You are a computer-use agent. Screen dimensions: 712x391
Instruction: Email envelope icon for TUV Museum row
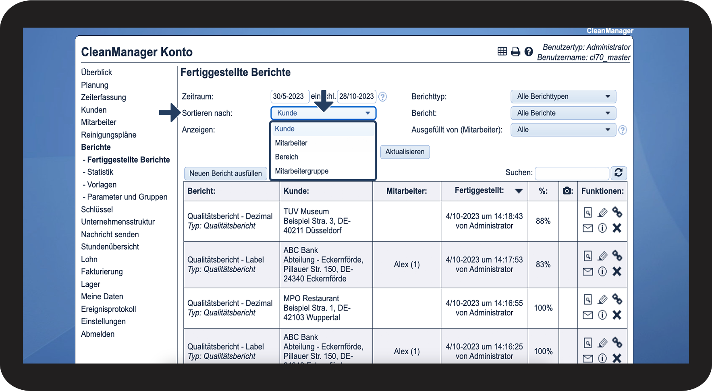point(588,228)
